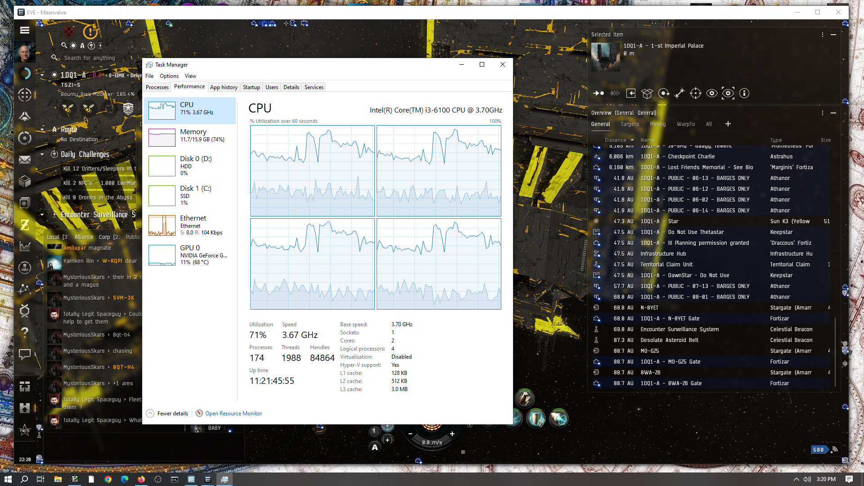
Task: Open the yellow Z icon in Neocom
Action: tap(25, 225)
